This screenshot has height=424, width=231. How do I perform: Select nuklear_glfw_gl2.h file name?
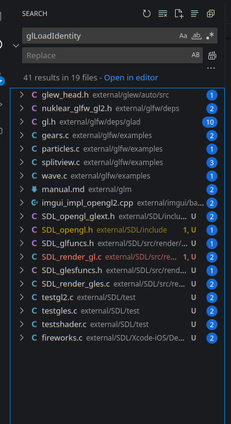(77, 109)
